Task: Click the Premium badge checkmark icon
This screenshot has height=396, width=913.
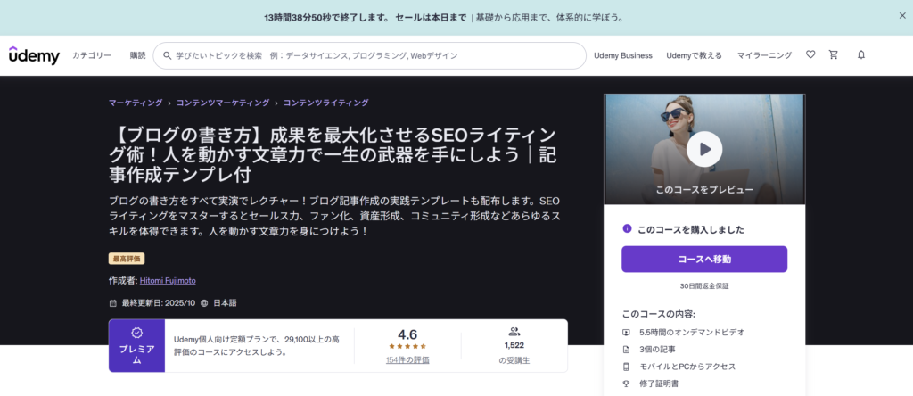Action: tap(136, 333)
